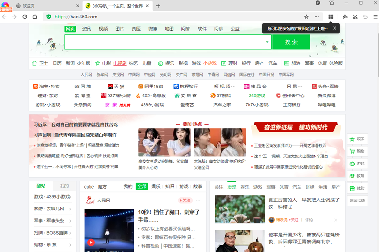Click 返回旧版 in the right sidebar
The height and width of the screenshot is (252, 379).
pos(357,200)
